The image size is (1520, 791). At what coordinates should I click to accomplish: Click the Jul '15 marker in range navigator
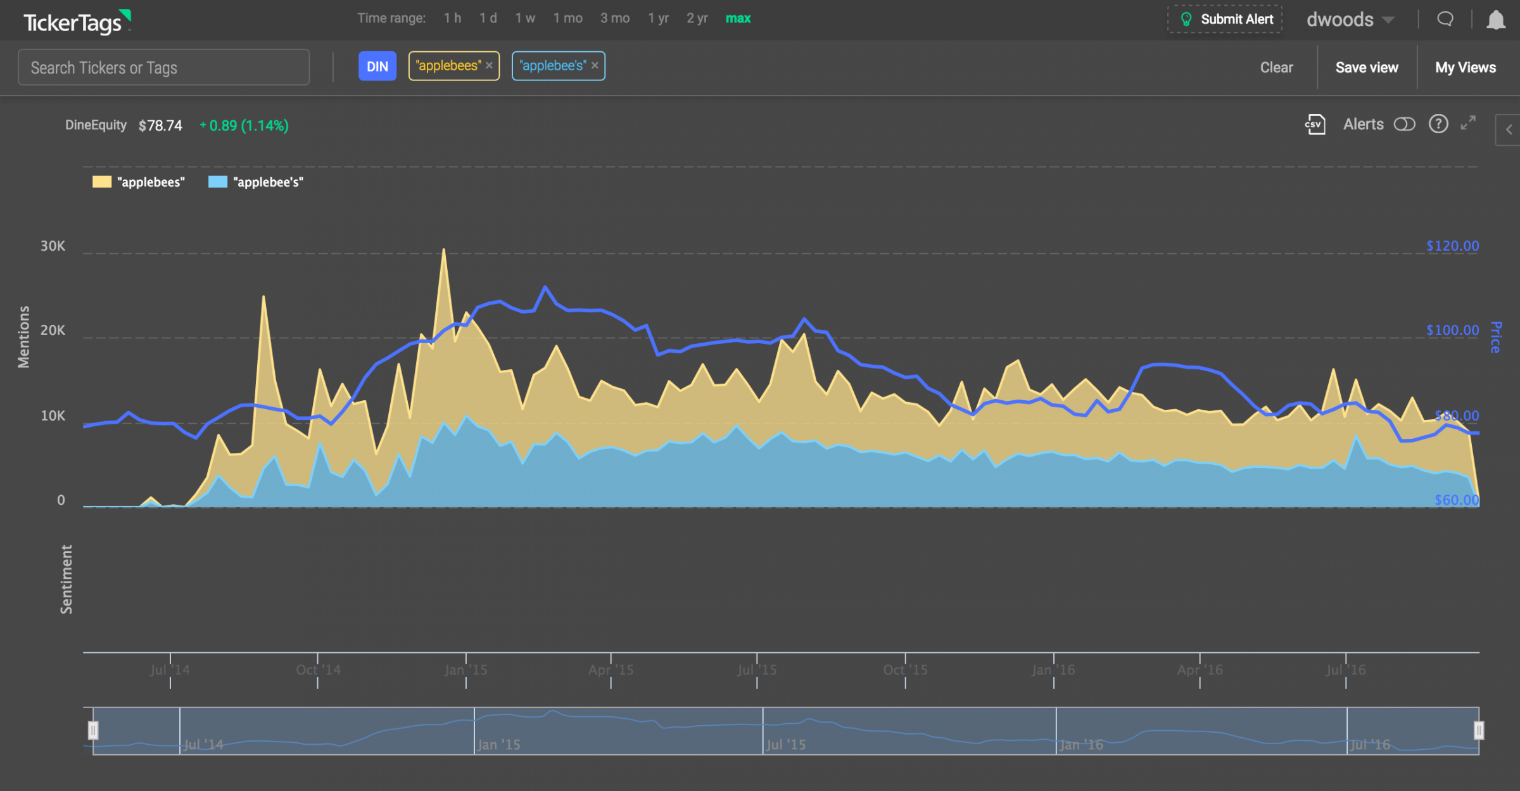[x=786, y=744]
